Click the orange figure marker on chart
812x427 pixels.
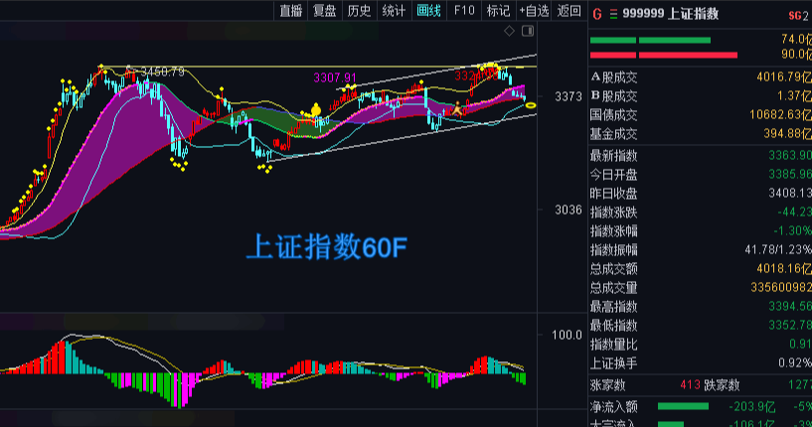(457, 109)
